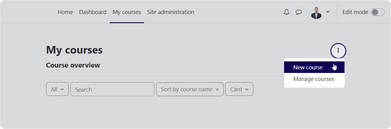Click the three-dot actions menu button
The image size is (391, 129).
338,51
